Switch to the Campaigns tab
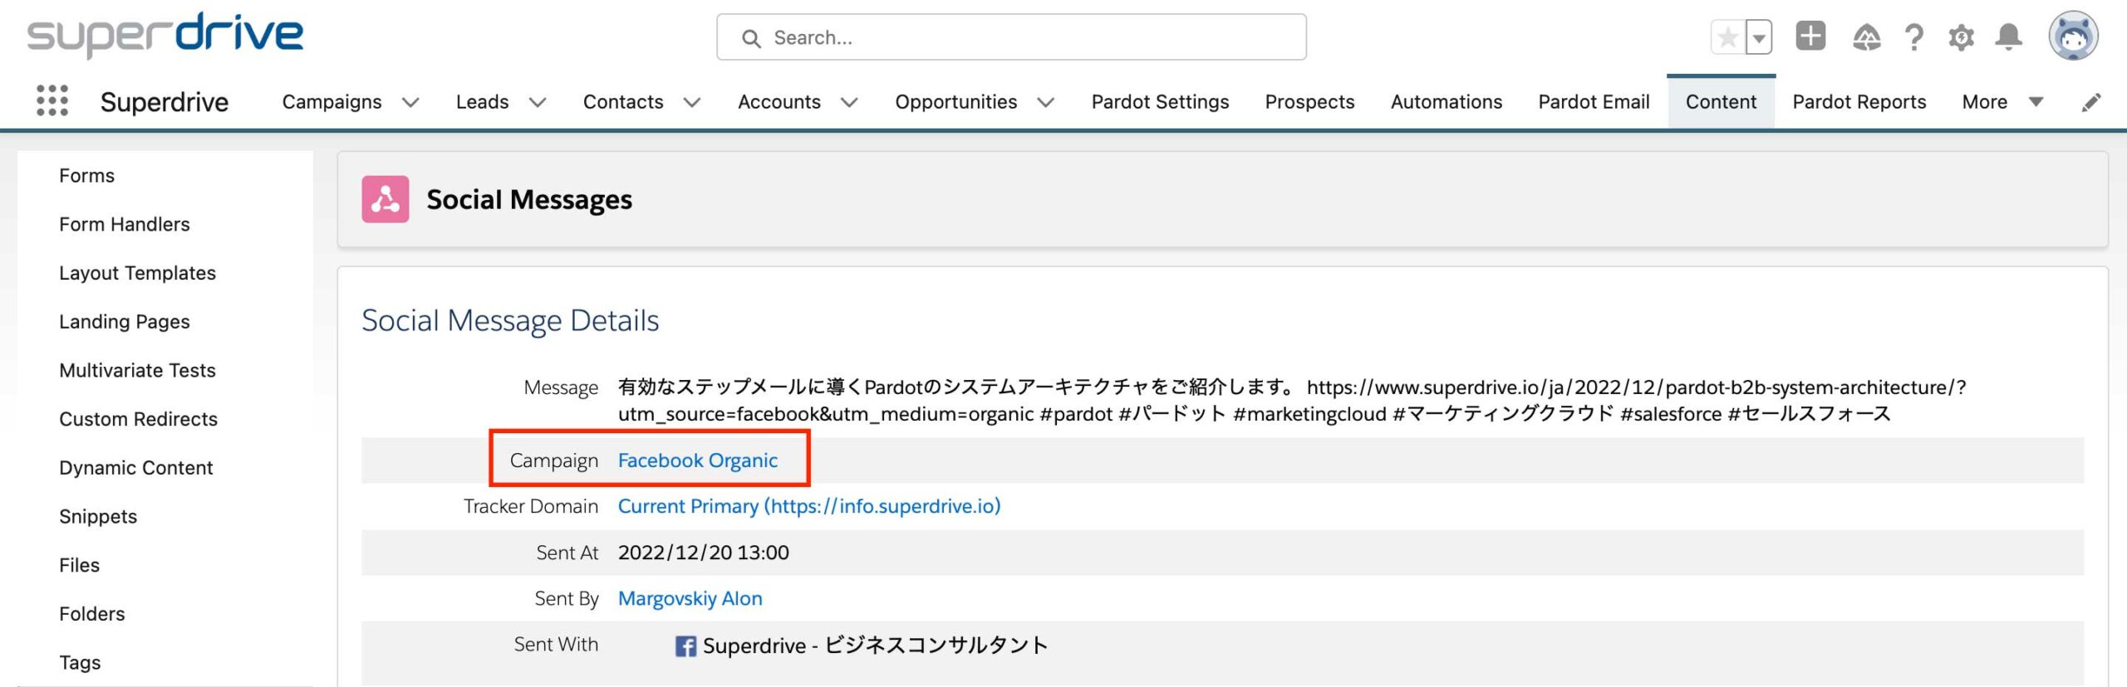 point(332,102)
